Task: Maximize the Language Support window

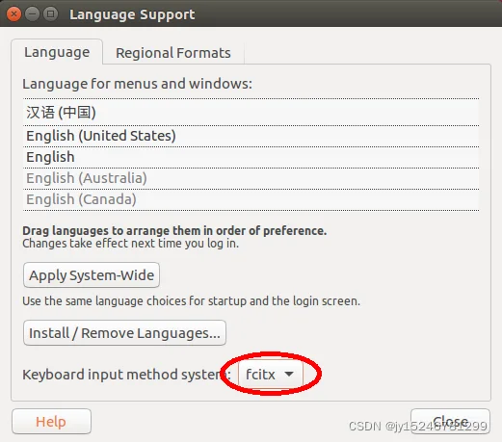Action: pyautogui.click(x=50, y=14)
